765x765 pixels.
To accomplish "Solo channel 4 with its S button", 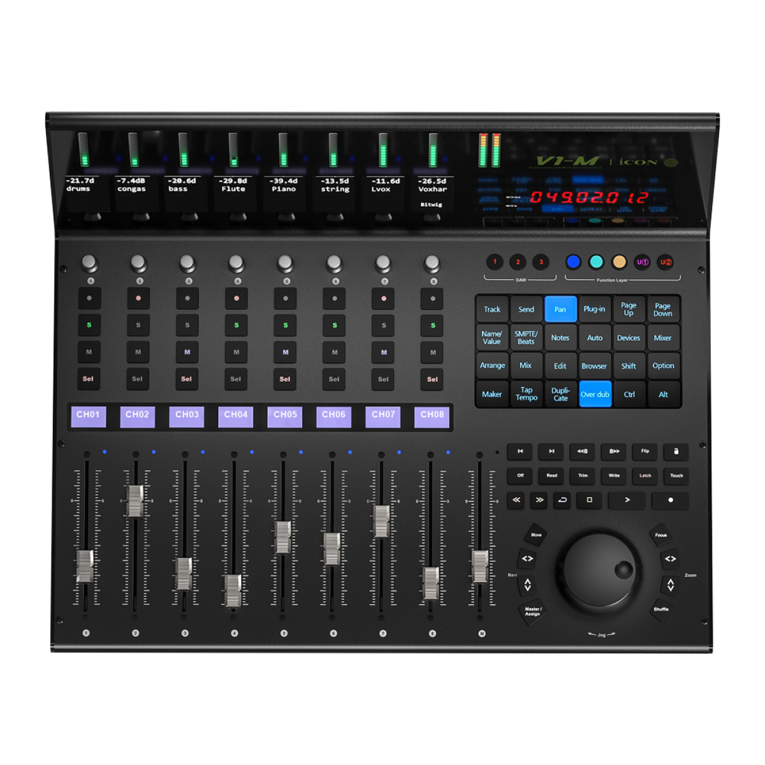I will click(236, 325).
